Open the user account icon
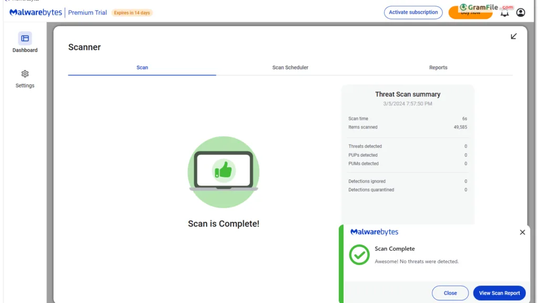 [x=521, y=13]
